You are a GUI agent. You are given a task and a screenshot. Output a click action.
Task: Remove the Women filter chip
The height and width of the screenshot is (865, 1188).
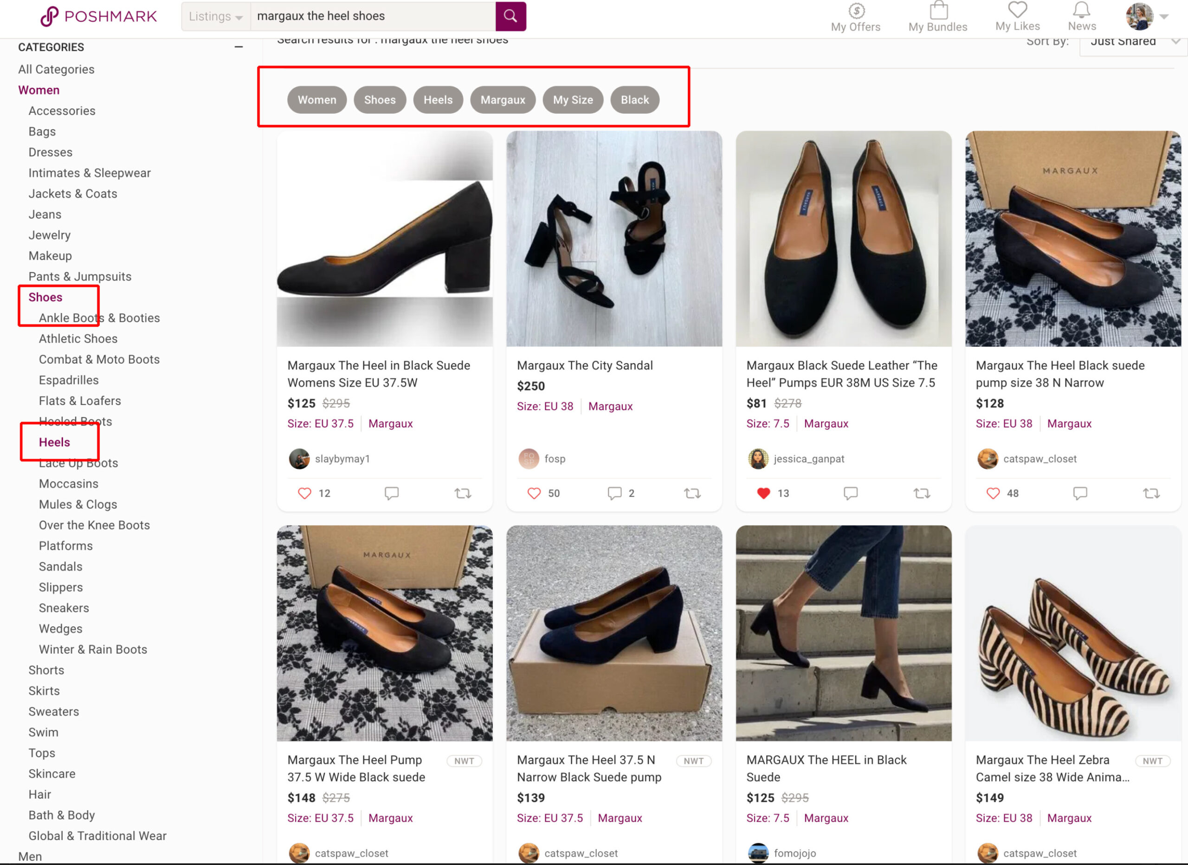click(317, 99)
